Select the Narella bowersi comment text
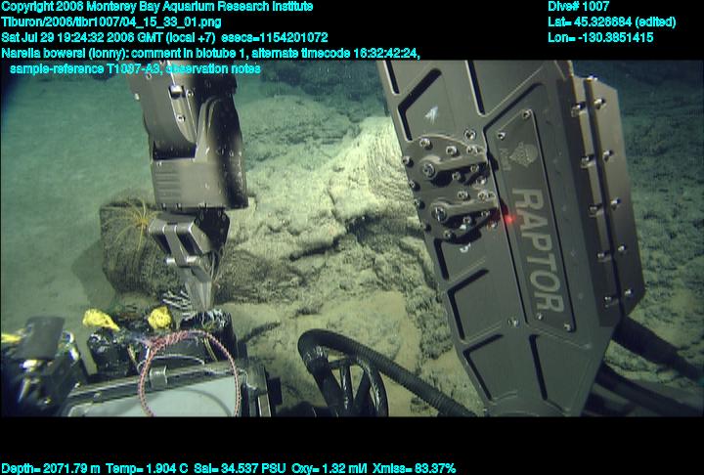 pyautogui.click(x=211, y=53)
